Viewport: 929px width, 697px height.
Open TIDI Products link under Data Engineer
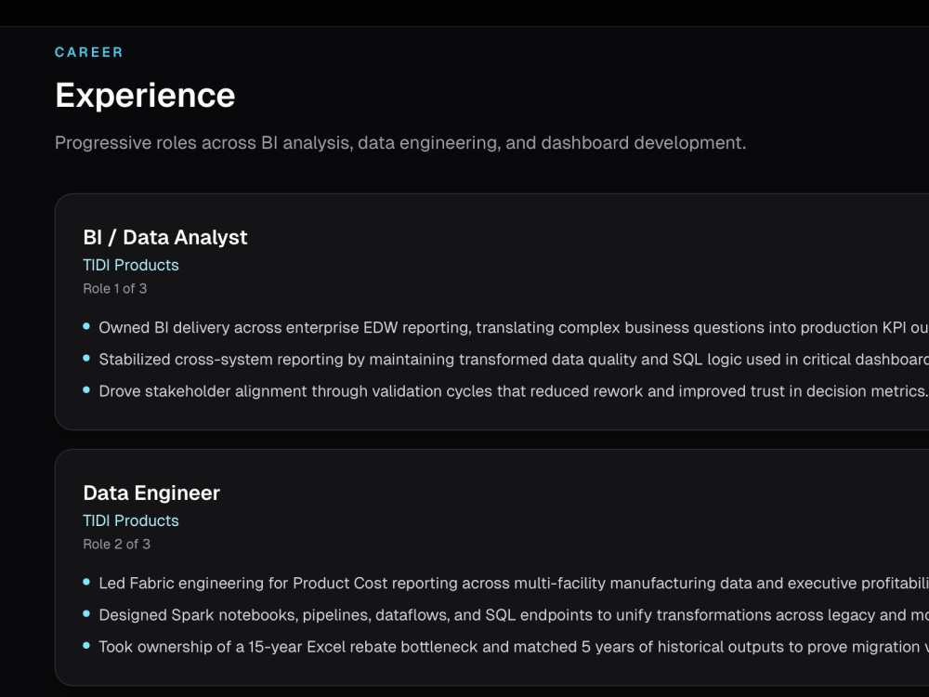tap(131, 520)
